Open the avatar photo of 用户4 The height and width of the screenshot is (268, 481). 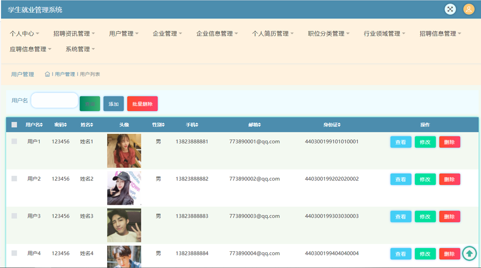coord(124,257)
